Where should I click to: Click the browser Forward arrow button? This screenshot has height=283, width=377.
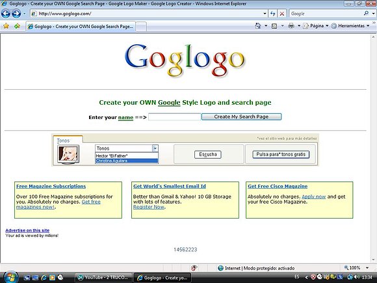(16, 14)
